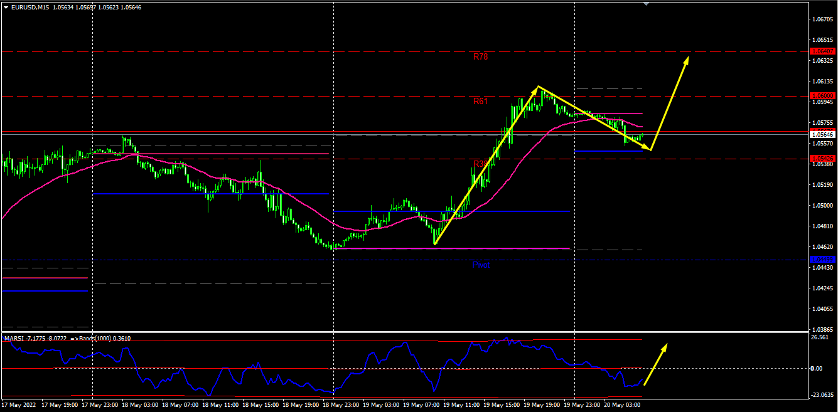The image size is (838, 412).
Task: Click the white 1.05646 current price tag
Action: pos(822,134)
